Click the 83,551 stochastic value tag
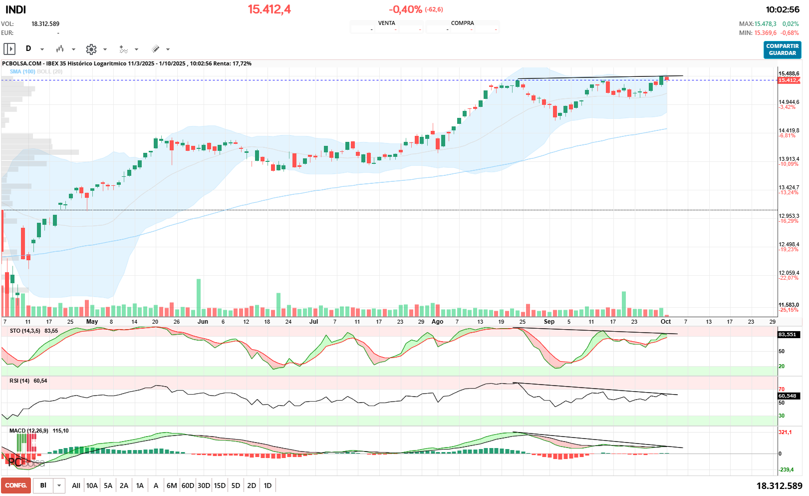Image resolution: width=809 pixels, height=496 pixels. 788,335
